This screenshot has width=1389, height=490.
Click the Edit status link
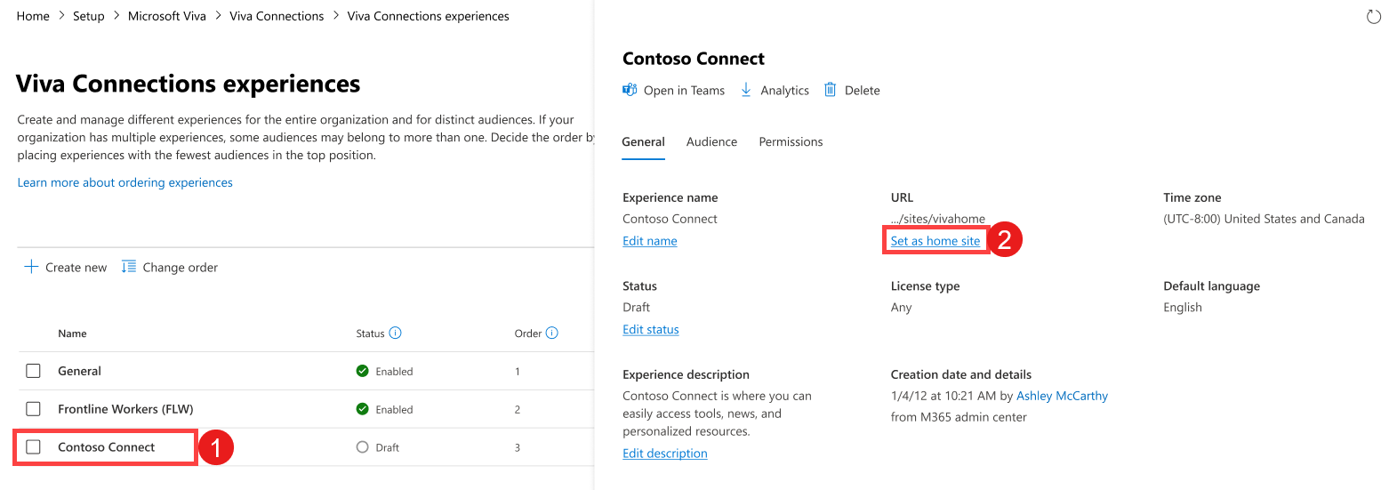[651, 329]
